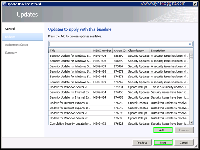Click the search magnifier icon

coord(190,44)
